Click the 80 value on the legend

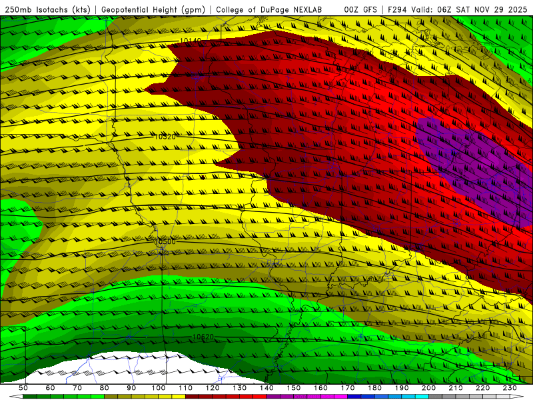pos(105,388)
